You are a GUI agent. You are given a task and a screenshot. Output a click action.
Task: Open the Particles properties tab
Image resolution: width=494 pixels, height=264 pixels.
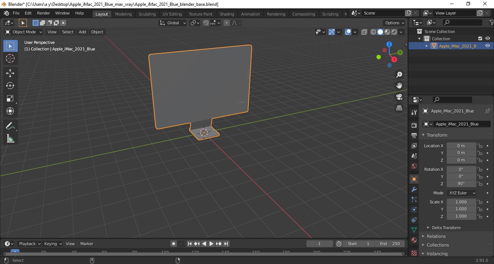click(414, 199)
